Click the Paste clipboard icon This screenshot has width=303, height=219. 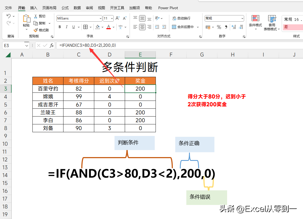(26, 19)
